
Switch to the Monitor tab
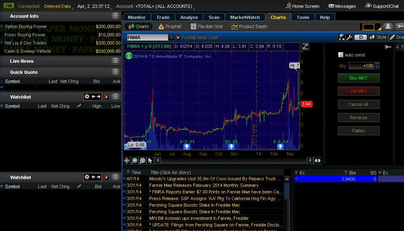136,17
